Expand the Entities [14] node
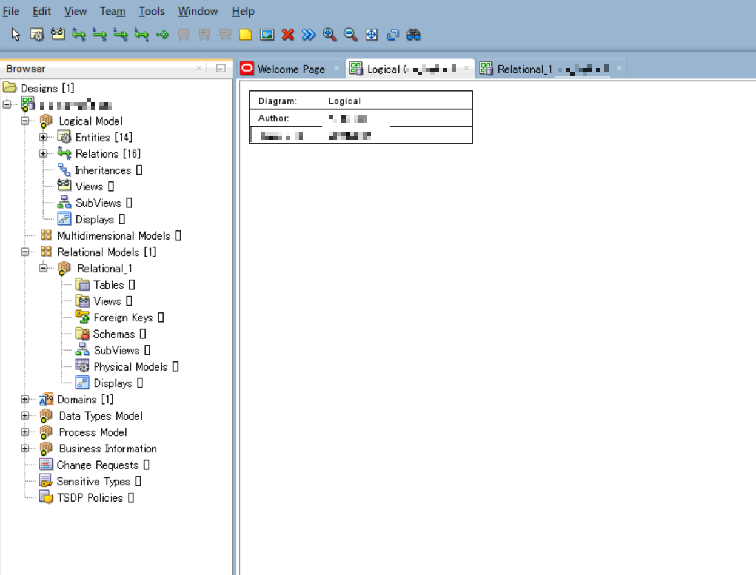This screenshot has height=575, width=756. 43,137
